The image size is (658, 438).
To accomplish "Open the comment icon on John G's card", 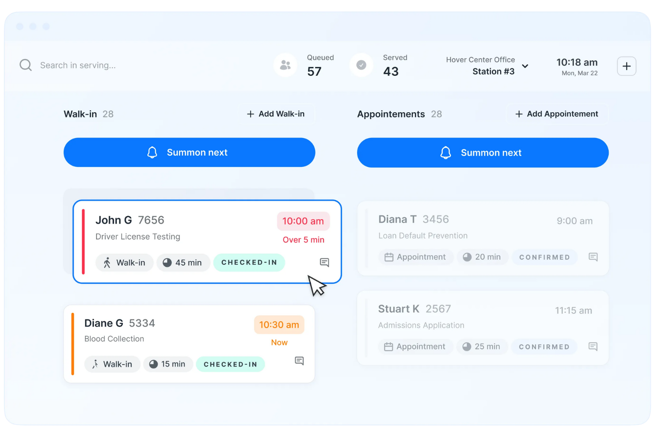I will [x=324, y=263].
